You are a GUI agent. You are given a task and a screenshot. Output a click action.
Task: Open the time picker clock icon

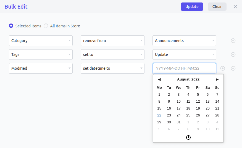point(188,137)
